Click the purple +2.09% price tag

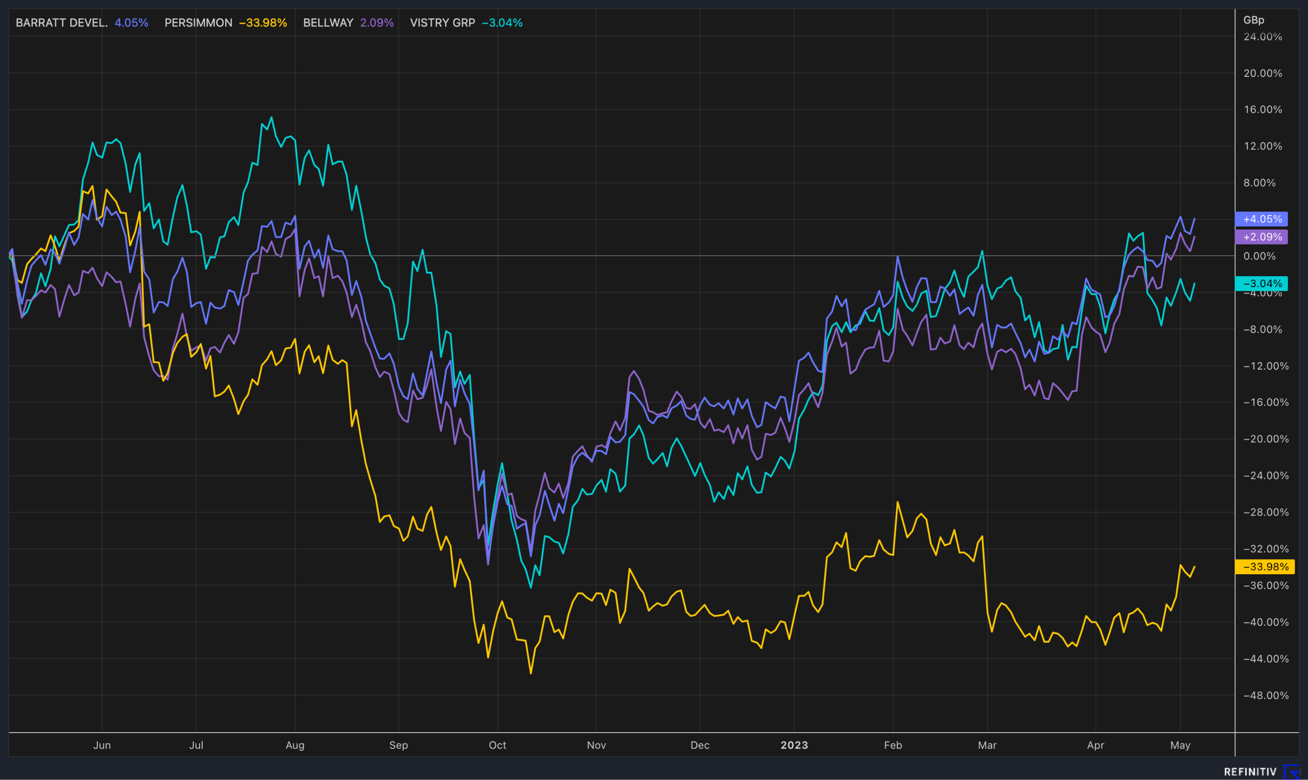tap(1261, 236)
